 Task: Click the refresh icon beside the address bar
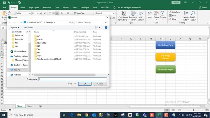(x=73, y=23)
